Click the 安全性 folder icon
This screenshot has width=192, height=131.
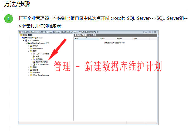31,70
